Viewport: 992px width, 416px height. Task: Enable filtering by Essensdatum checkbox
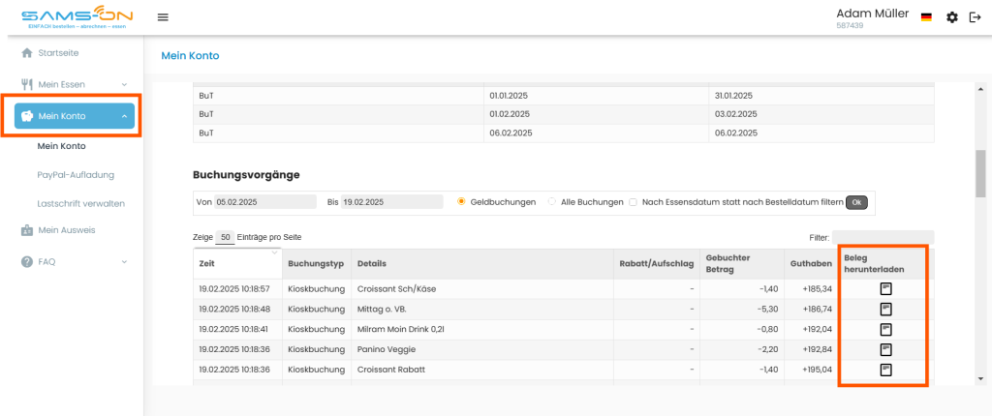[633, 202]
